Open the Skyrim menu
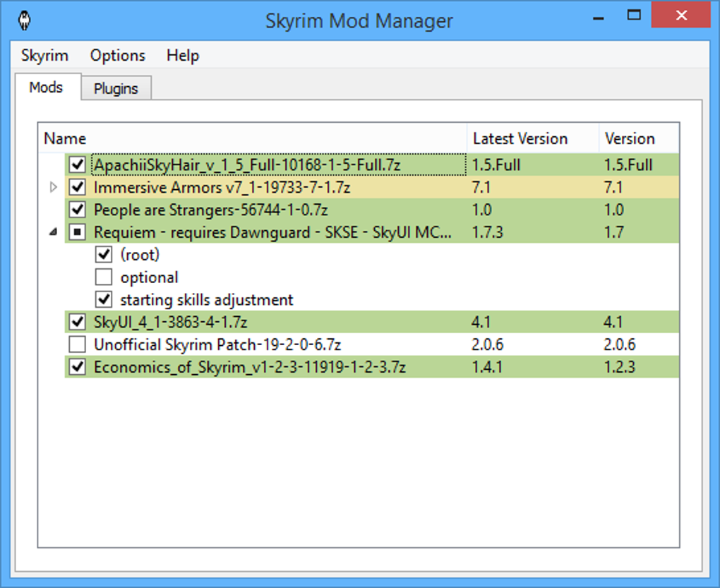The height and width of the screenshot is (588, 720). point(44,56)
